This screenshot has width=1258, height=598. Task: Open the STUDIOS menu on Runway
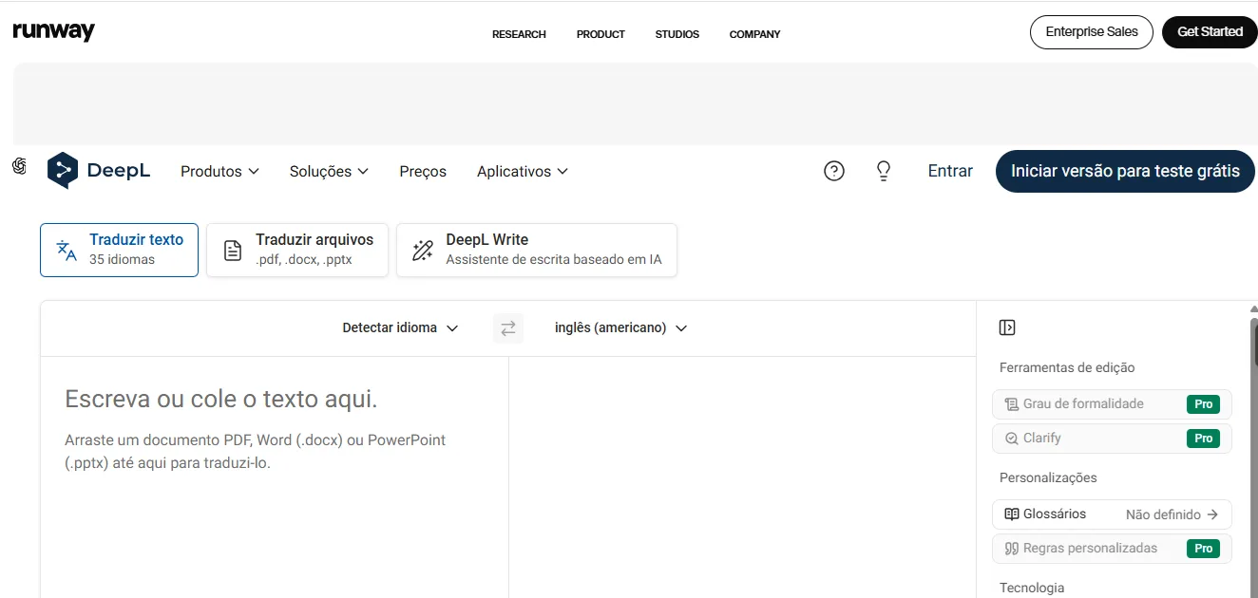[x=677, y=34]
